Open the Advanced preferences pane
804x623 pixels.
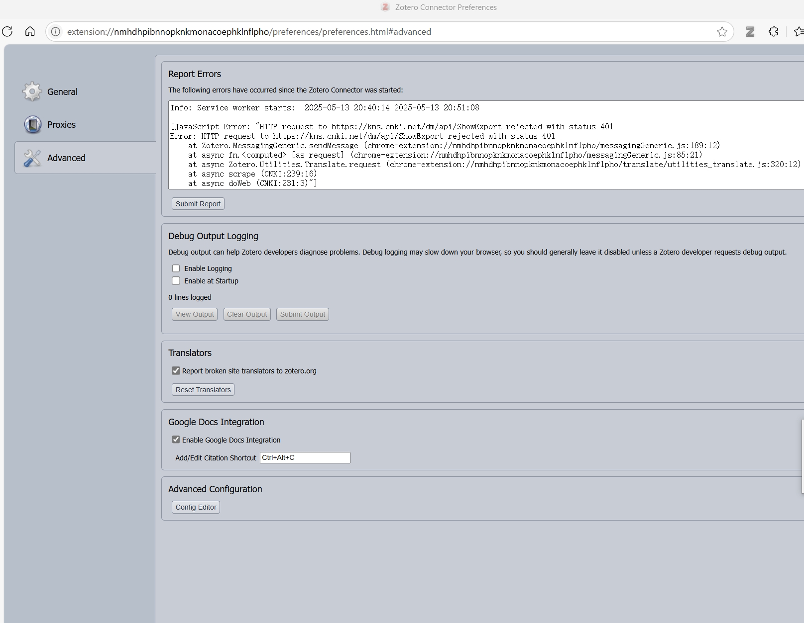[85, 158]
